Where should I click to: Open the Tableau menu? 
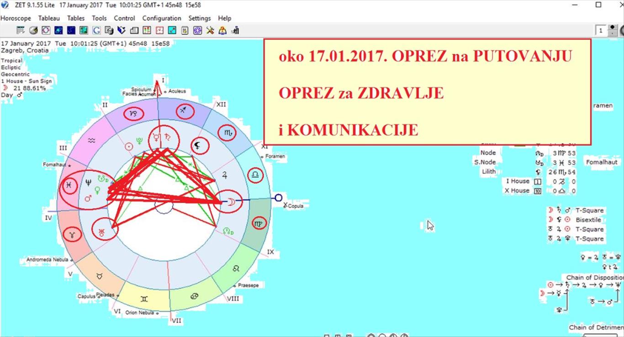point(49,18)
